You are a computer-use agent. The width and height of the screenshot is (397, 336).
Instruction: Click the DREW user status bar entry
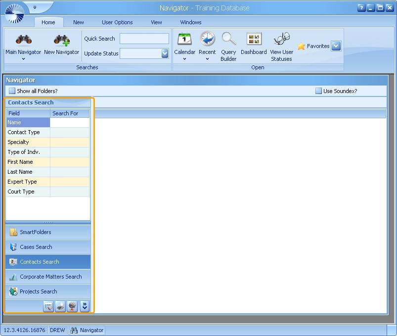click(x=57, y=330)
